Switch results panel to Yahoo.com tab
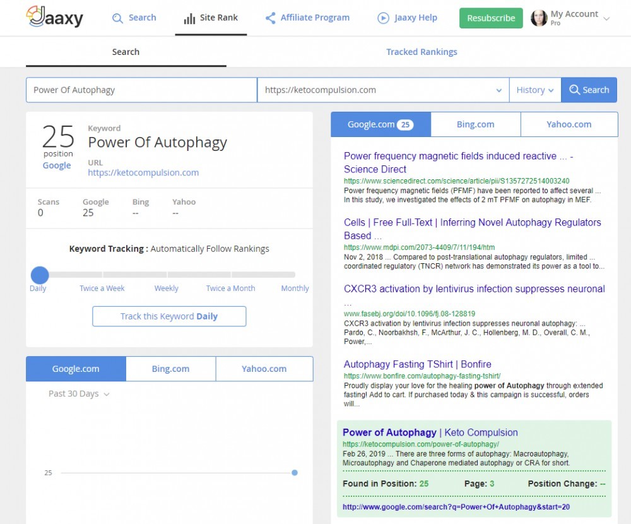The width and height of the screenshot is (631, 524). [x=569, y=124]
